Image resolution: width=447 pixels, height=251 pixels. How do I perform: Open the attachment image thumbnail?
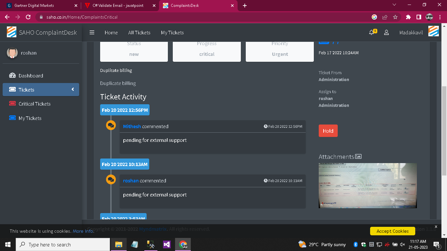pyautogui.click(x=367, y=185)
